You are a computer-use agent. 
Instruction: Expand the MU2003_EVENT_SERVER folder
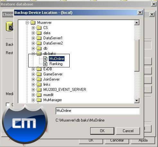pyautogui.click(x=33, y=90)
